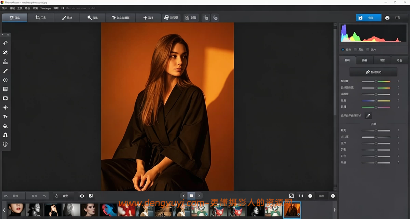Open the batch processing button
Viewport: 410px width, 219px height.
pyautogui.click(x=171, y=18)
